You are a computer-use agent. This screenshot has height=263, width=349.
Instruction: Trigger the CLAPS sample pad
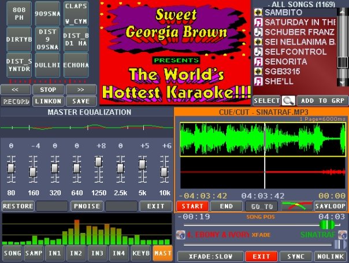pyautogui.click(x=76, y=13)
